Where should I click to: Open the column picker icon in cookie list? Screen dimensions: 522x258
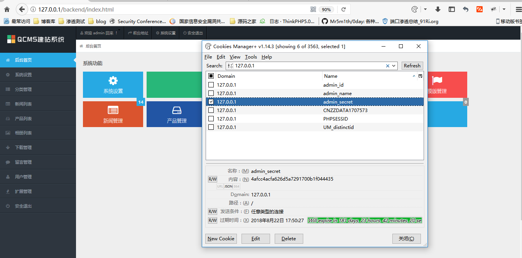pos(420,76)
